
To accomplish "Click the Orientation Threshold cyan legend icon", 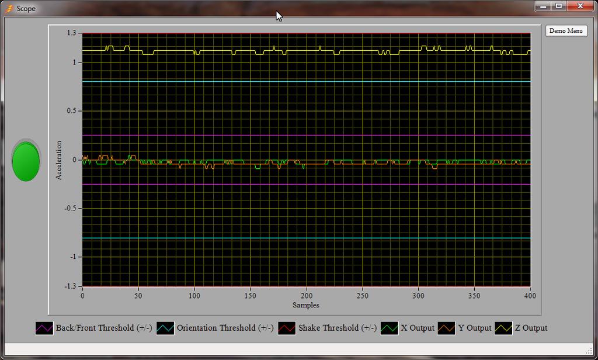I will [x=165, y=328].
